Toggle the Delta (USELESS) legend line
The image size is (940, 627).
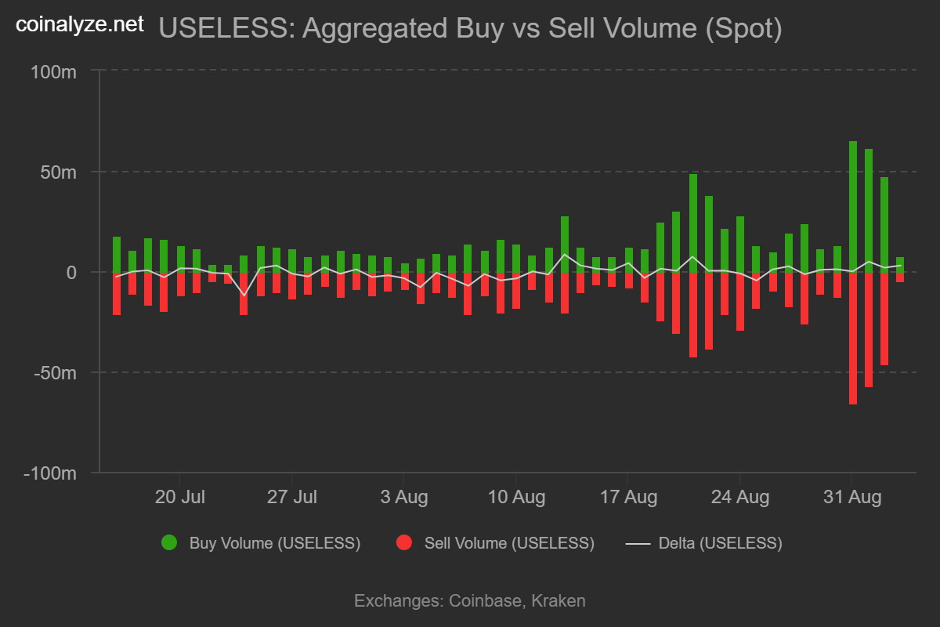click(703, 542)
